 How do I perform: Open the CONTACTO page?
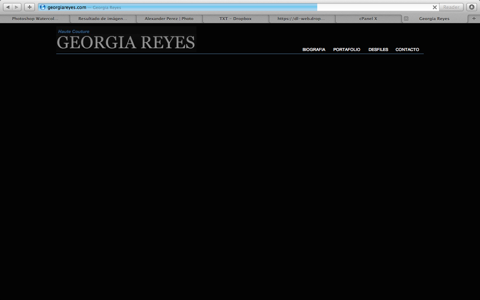point(407,49)
